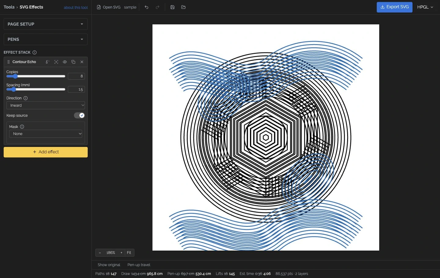Viewport: 440px width, 278px height.
Task: Adjust the Spacing (mm) slider
Action: tap(36, 89)
